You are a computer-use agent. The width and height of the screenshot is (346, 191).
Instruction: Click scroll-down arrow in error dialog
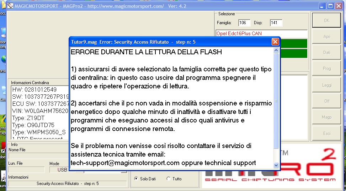coord(276,165)
